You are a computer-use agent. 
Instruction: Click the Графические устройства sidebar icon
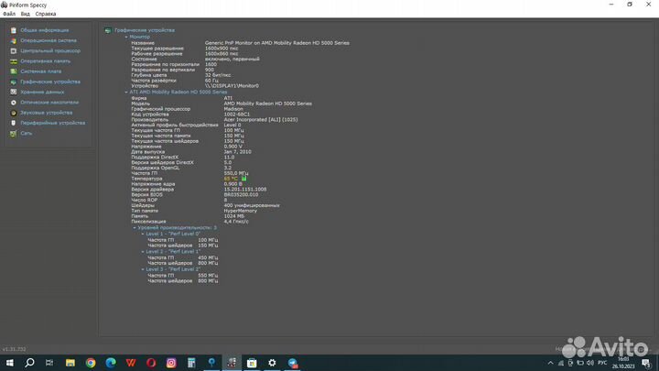(x=14, y=82)
